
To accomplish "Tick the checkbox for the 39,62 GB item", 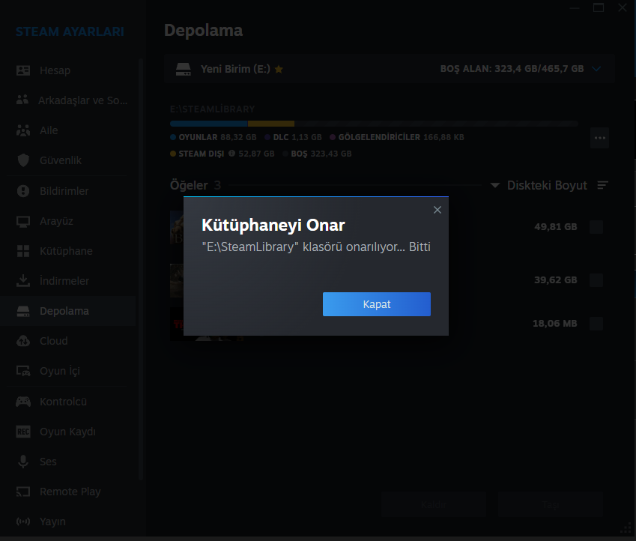I will (x=596, y=280).
